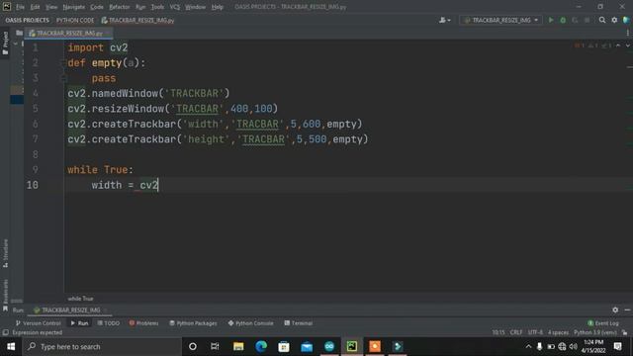This screenshot has width=633, height=356.
Task: Open the Event Log
Action: click(603, 323)
